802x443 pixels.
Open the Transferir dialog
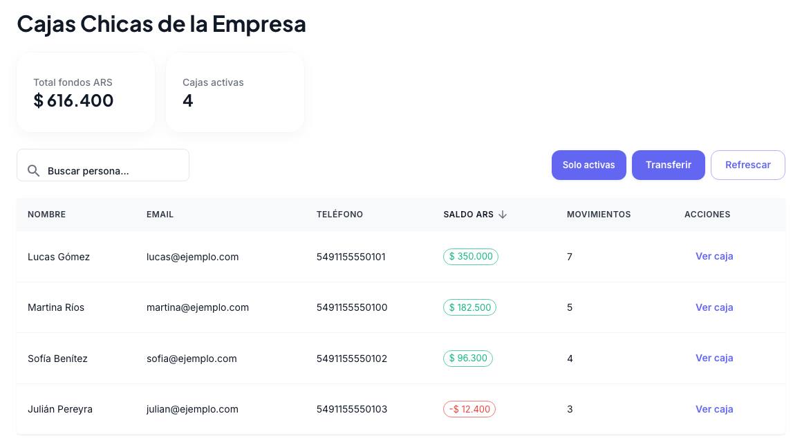[x=668, y=165]
